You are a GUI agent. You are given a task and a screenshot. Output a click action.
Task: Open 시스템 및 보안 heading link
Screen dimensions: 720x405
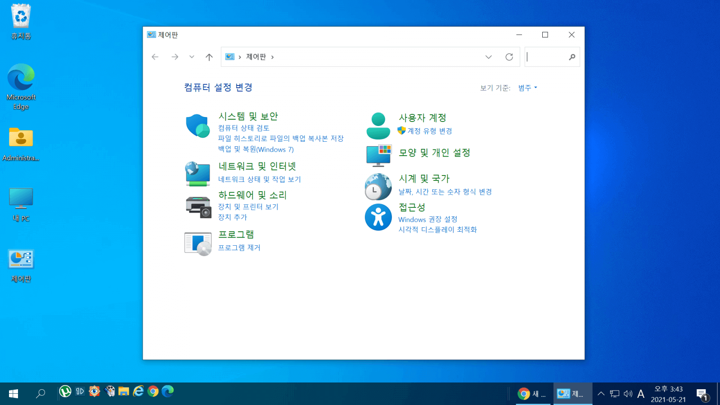pos(248,117)
